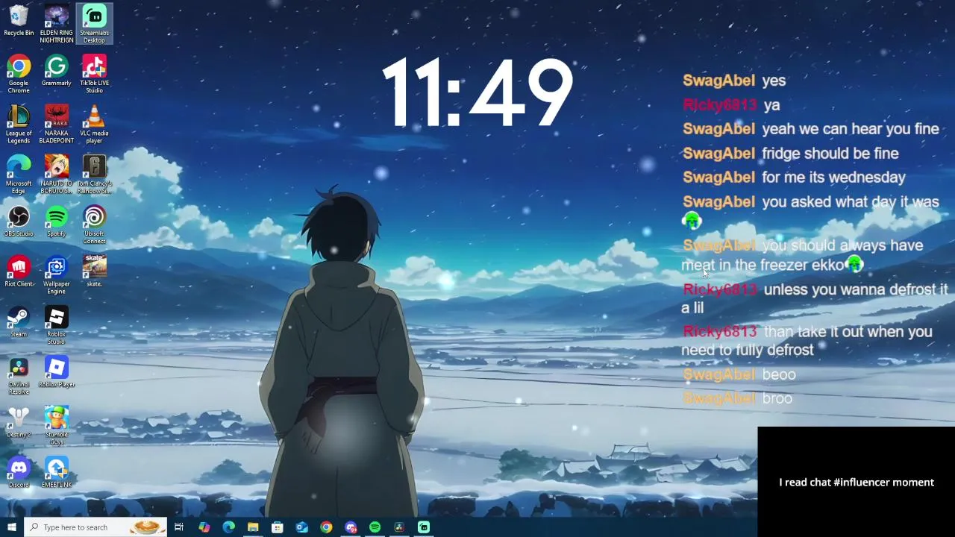Screen dimensions: 955x537
Task: Click the Type here to search box
Action: click(x=95, y=527)
